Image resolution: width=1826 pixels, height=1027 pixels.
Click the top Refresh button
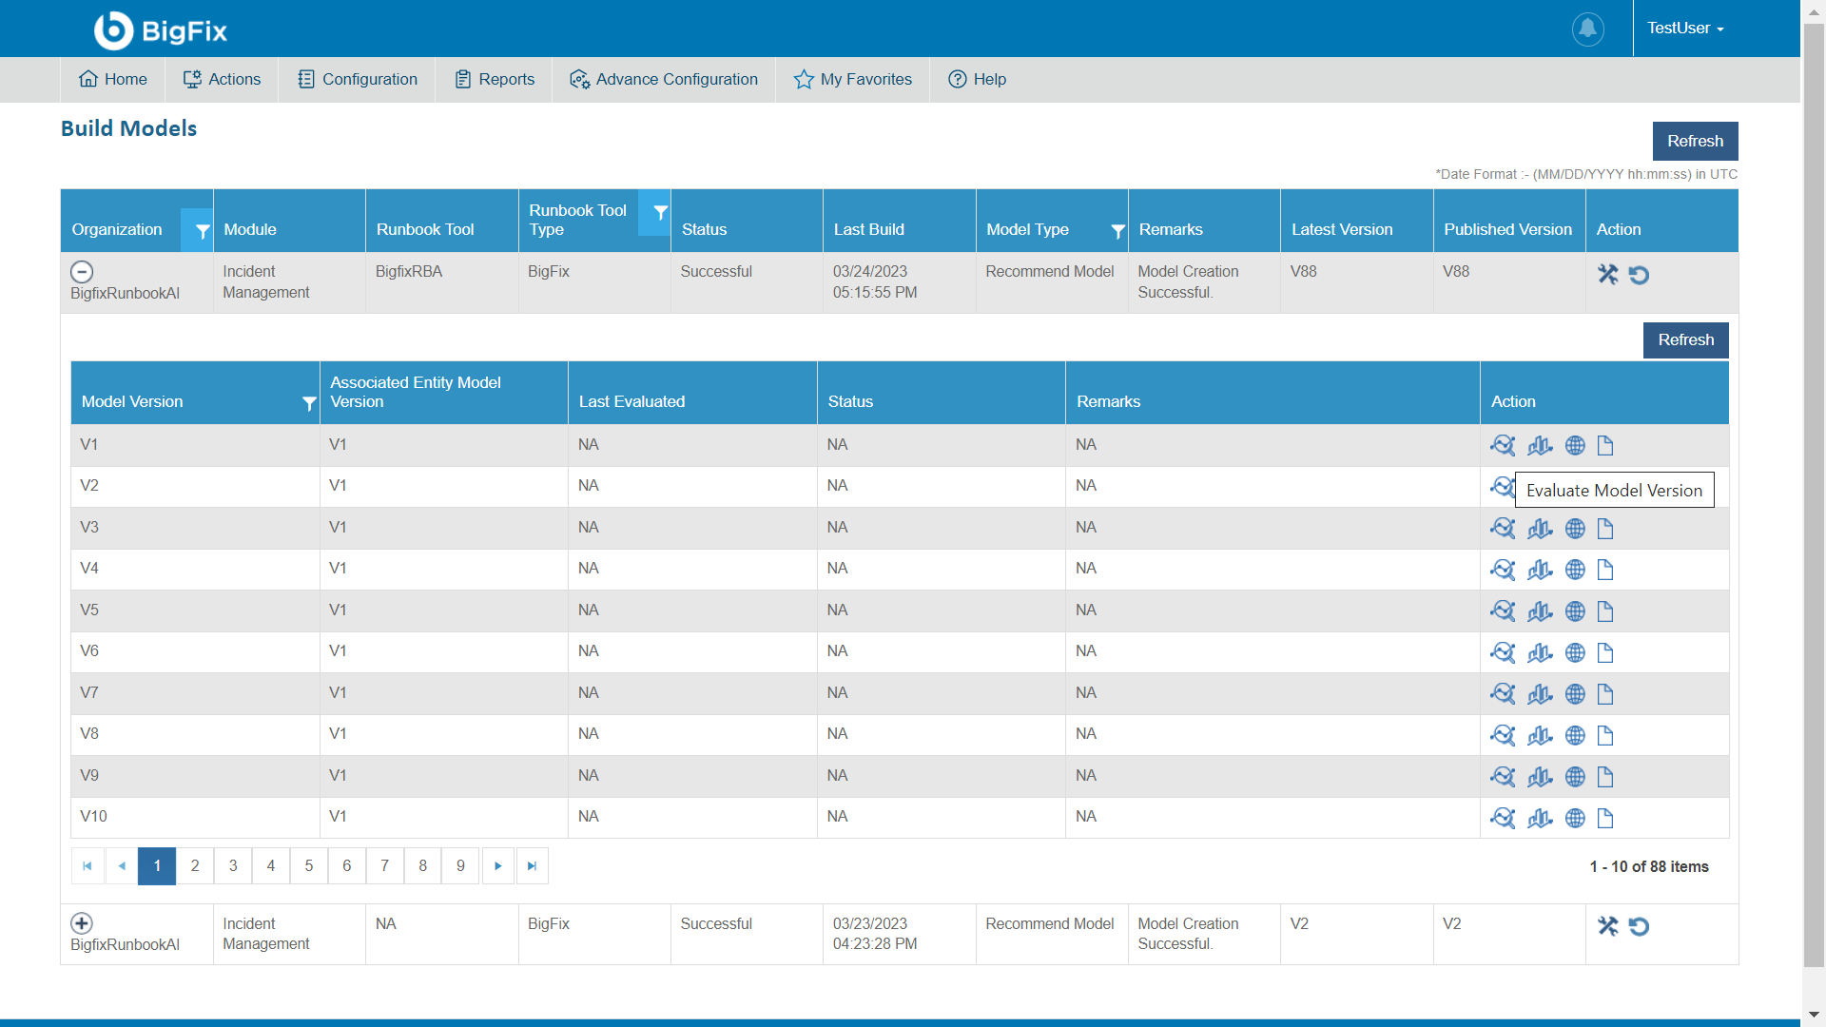click(1695, 141)
